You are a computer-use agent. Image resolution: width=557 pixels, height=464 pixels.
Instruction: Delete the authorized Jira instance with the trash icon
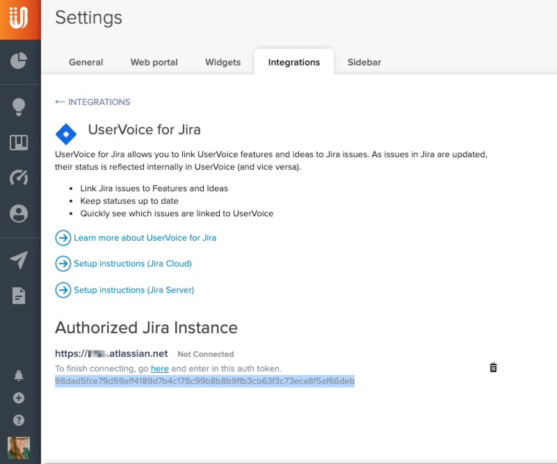click(x=493, y=367)
